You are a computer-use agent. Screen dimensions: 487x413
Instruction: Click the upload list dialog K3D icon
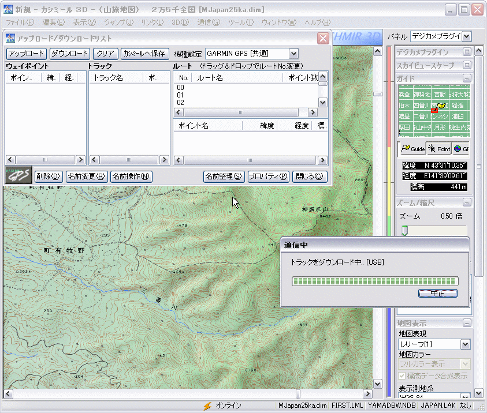(10, 38)
